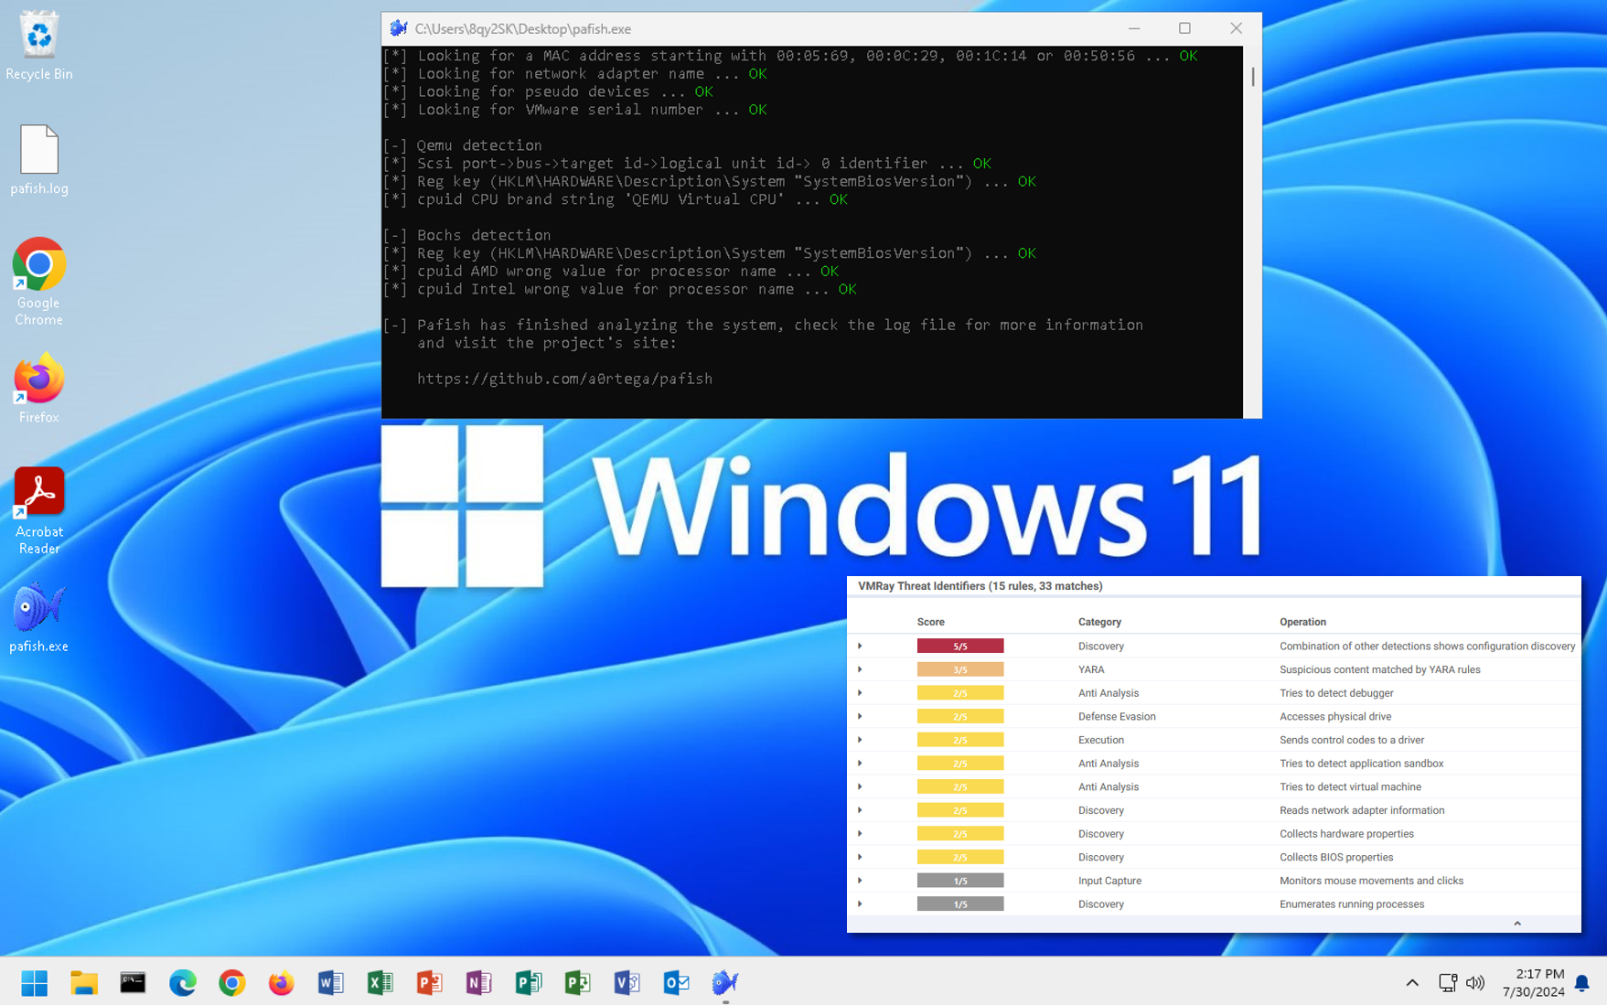The image size is (1607, 1005).
Task: Open Outlook from the taskbar
Action: coord(677,983)
